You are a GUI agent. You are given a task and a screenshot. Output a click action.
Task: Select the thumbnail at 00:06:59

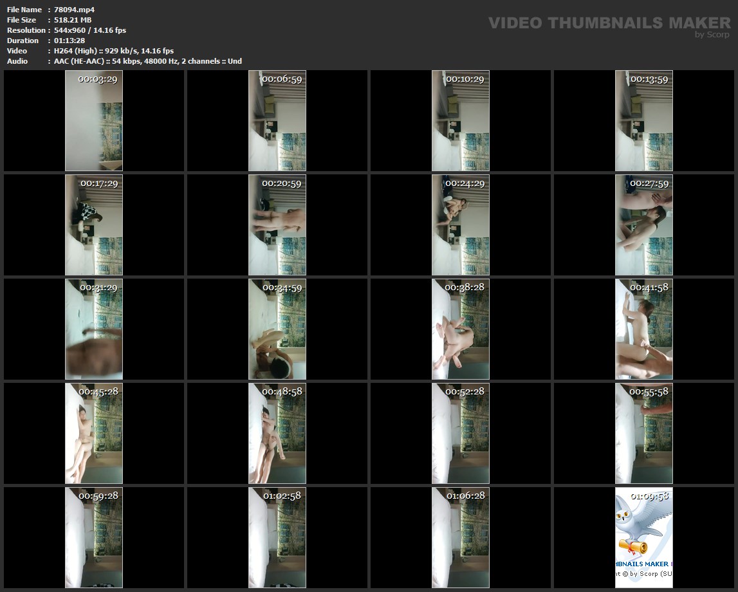point(277,120)
